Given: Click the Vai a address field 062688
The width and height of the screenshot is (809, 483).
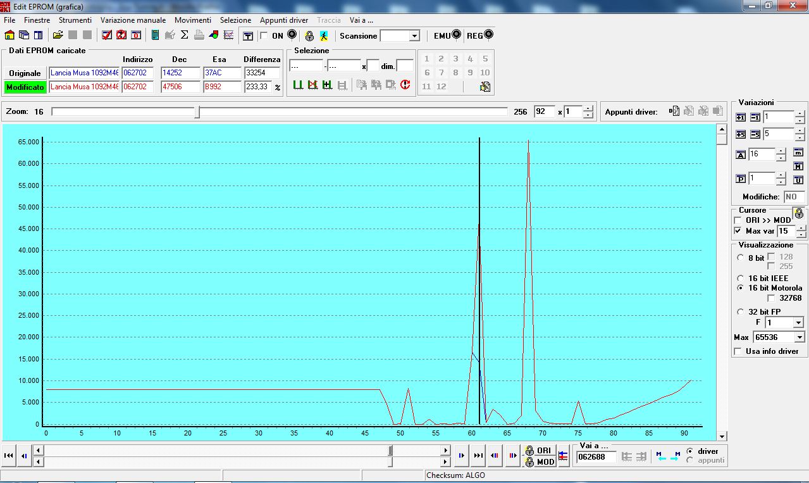Looking at the screenshot, I should pos(596,457).
